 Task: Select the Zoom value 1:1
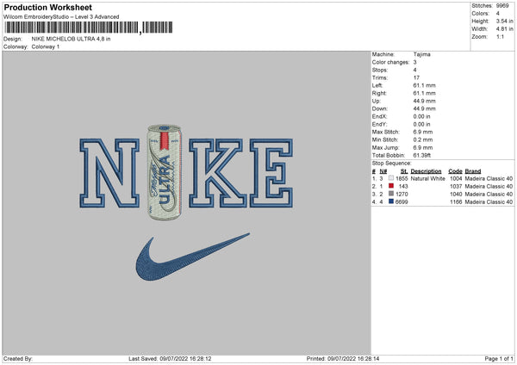click(x=500, y=36)
